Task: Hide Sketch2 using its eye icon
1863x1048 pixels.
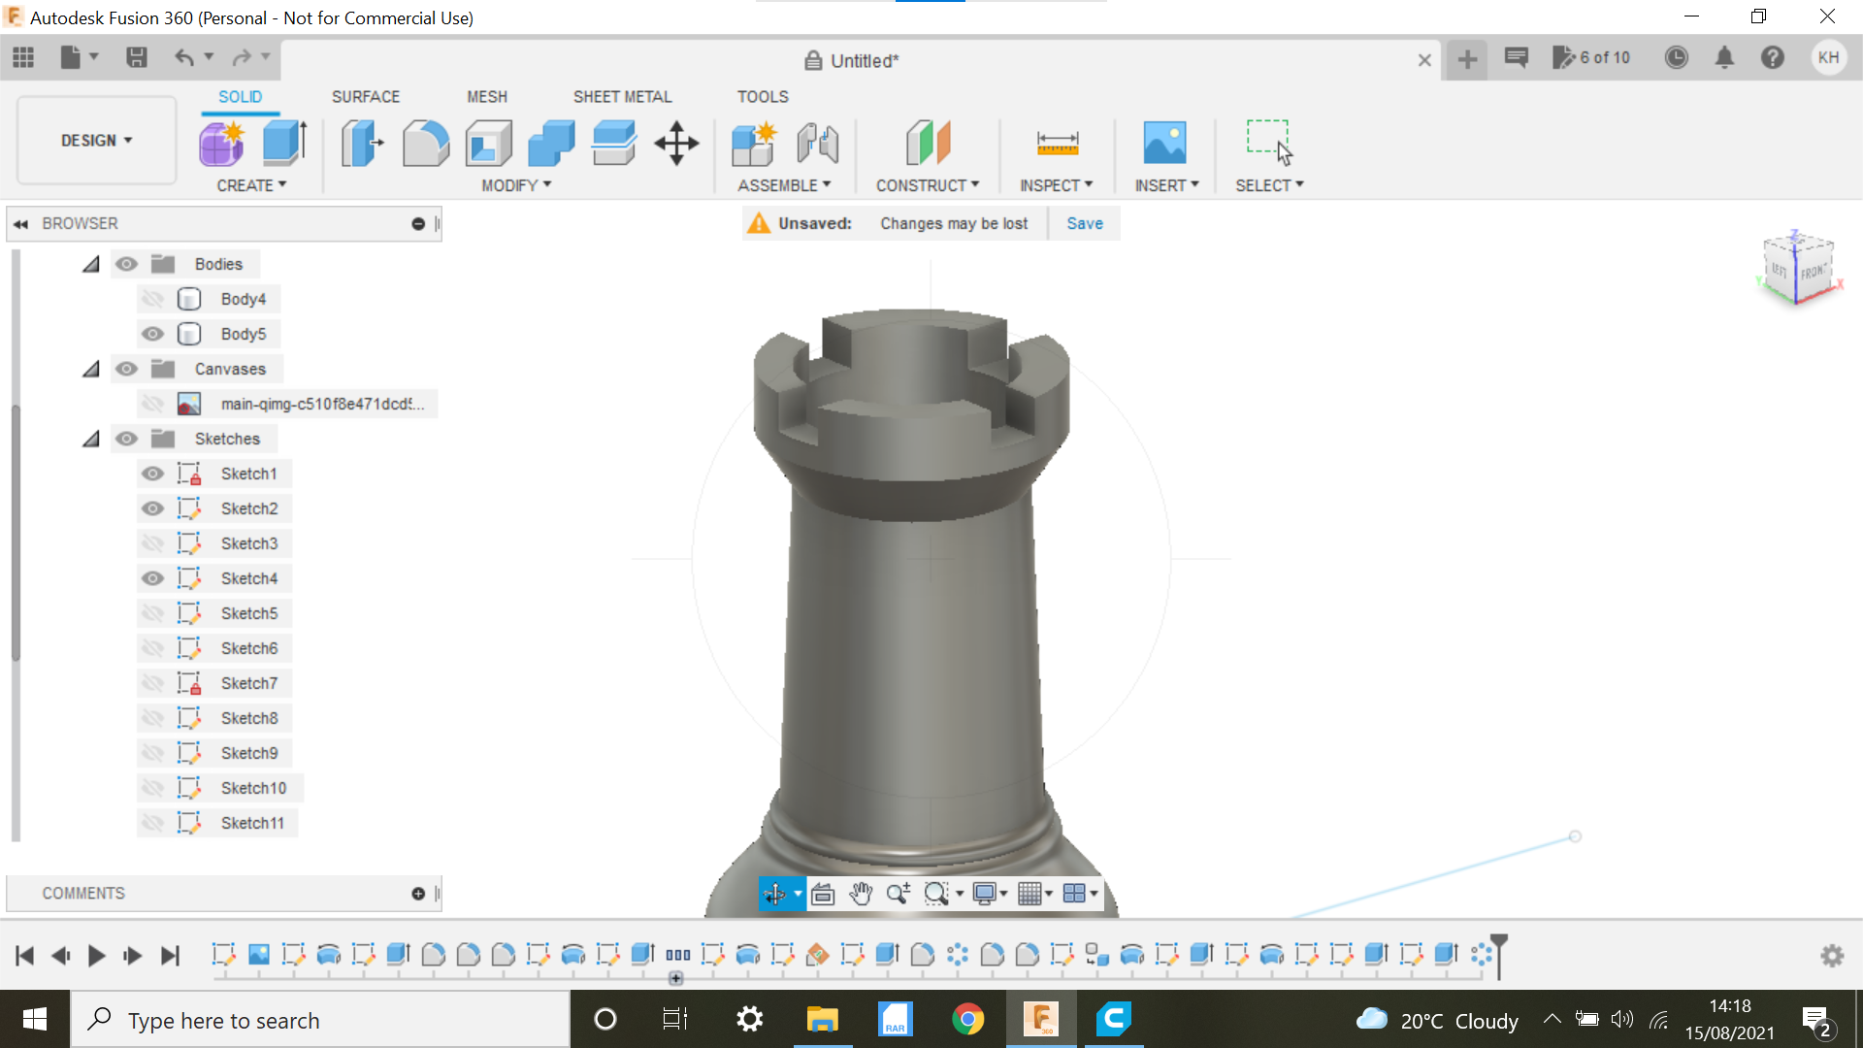Action: click(152, 508)
